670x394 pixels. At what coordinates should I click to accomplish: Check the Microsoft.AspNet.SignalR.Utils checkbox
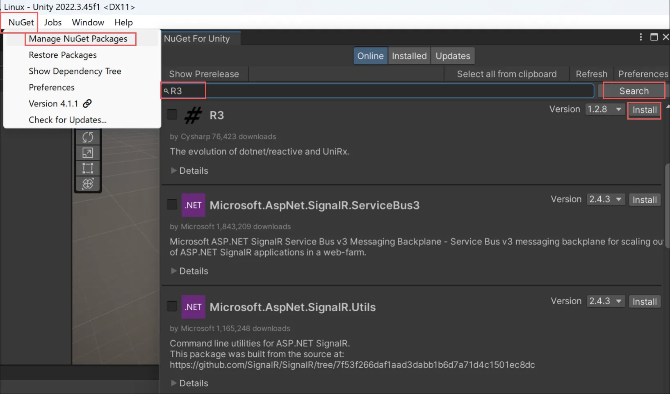pos(172,306)
